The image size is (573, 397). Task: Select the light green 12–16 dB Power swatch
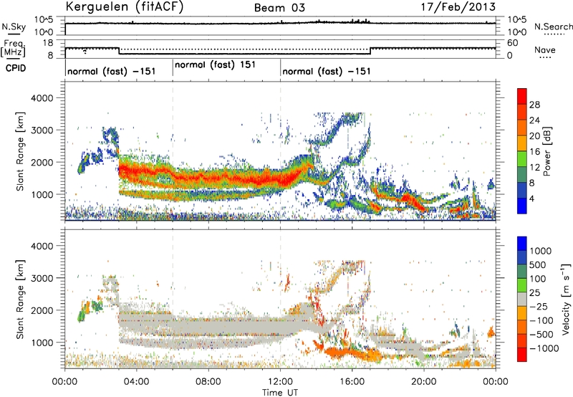pyautogui.click(x=522, y=158)
